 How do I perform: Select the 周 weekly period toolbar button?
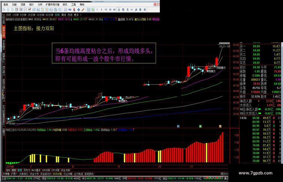(x=123, y=10)
